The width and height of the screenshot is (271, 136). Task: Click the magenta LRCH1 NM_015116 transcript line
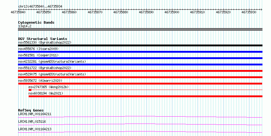click(140, 124)
